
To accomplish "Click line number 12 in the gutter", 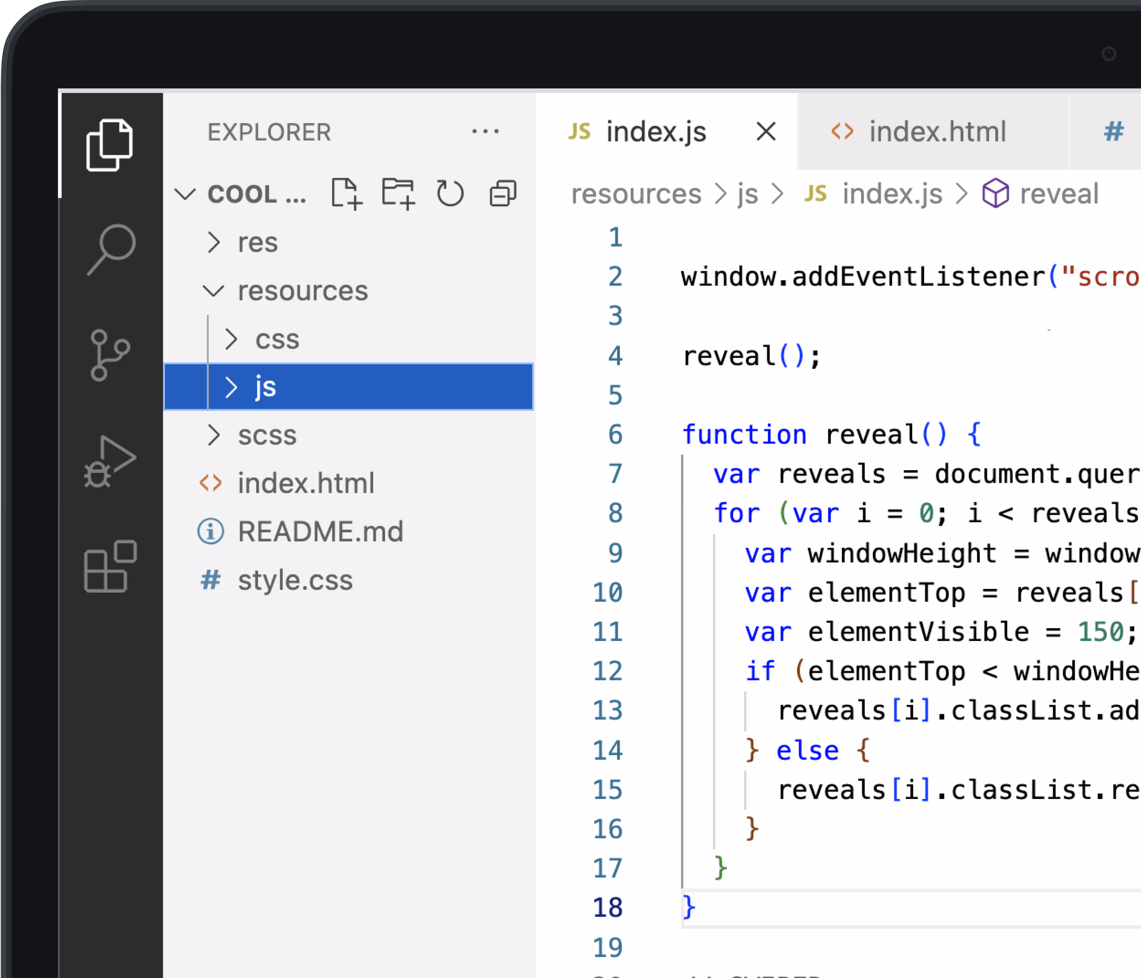I will (x=607, y=671).
